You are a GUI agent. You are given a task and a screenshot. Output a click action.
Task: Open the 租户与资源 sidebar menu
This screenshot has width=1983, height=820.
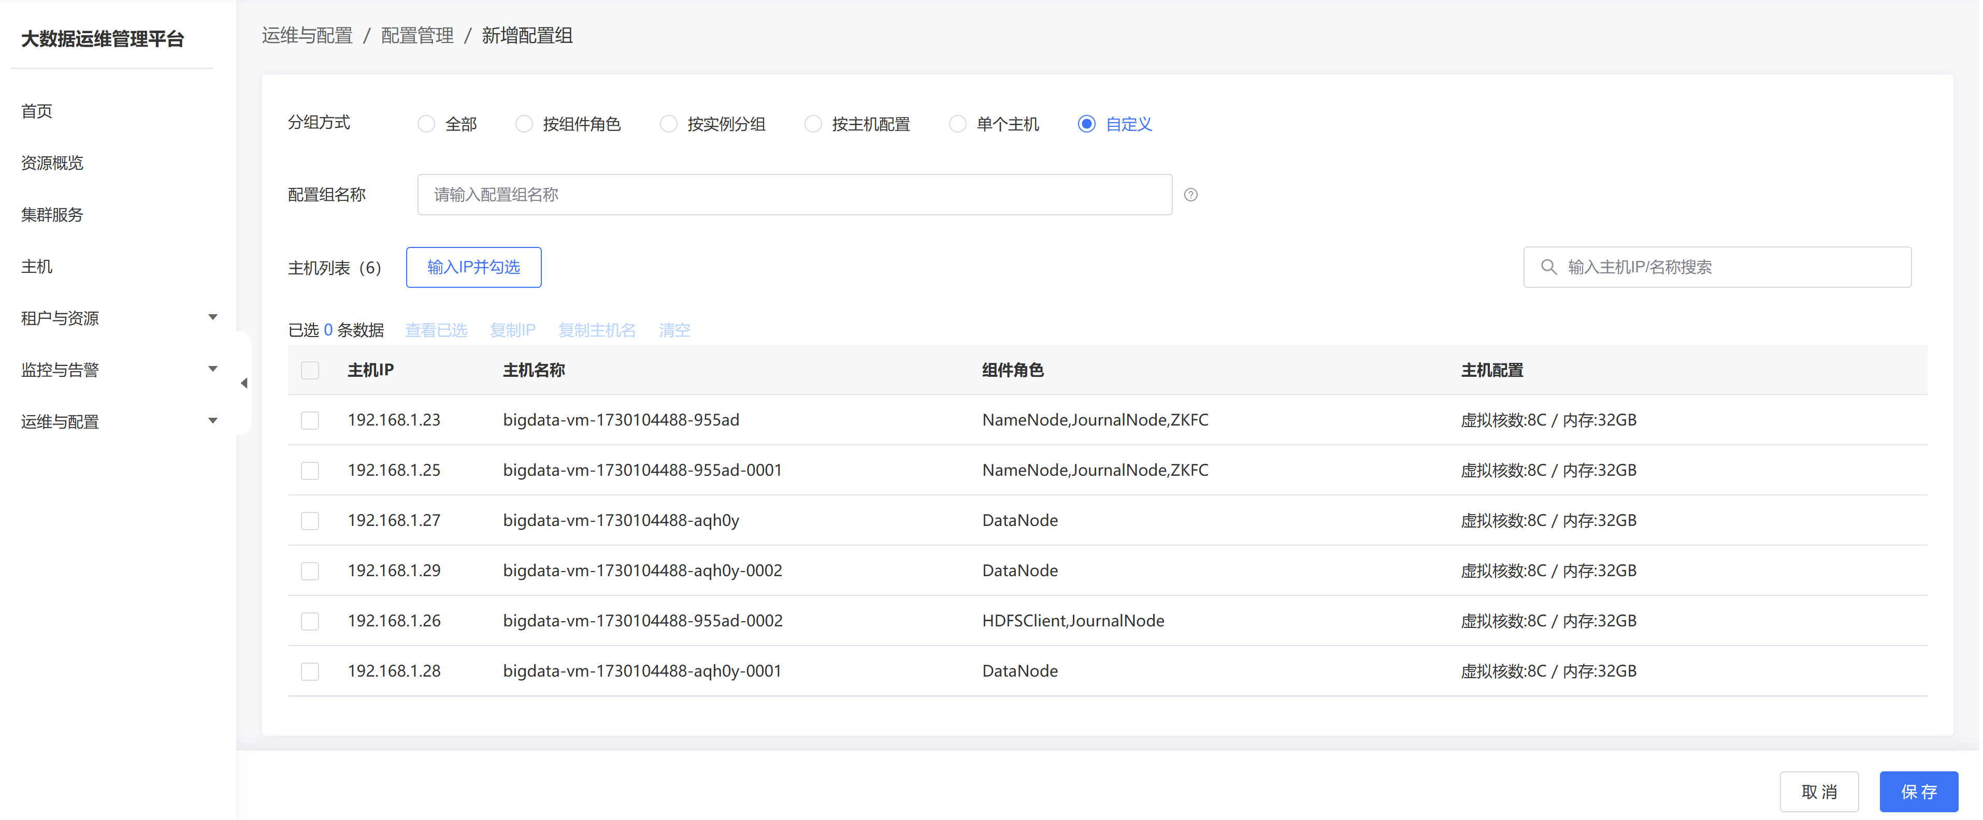pos(60,318)
